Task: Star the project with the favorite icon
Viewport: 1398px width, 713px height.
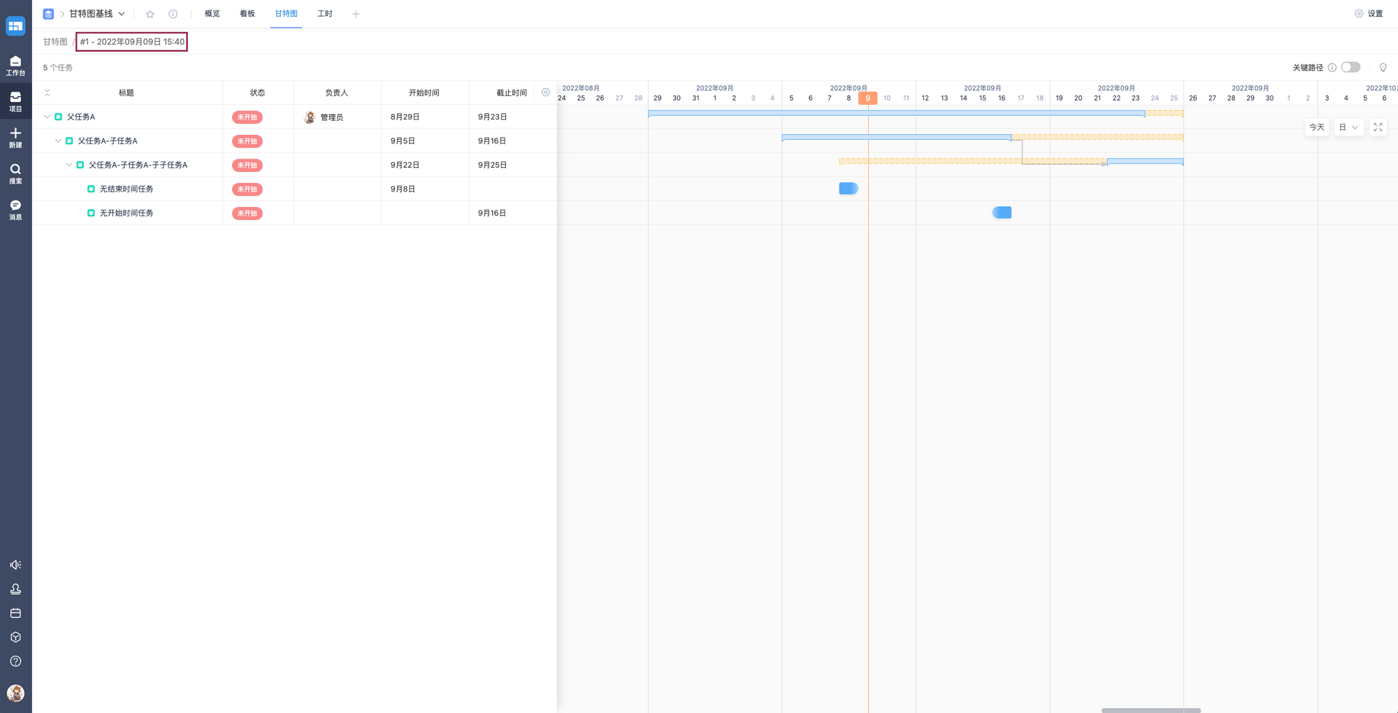Action: coord(150,14)
